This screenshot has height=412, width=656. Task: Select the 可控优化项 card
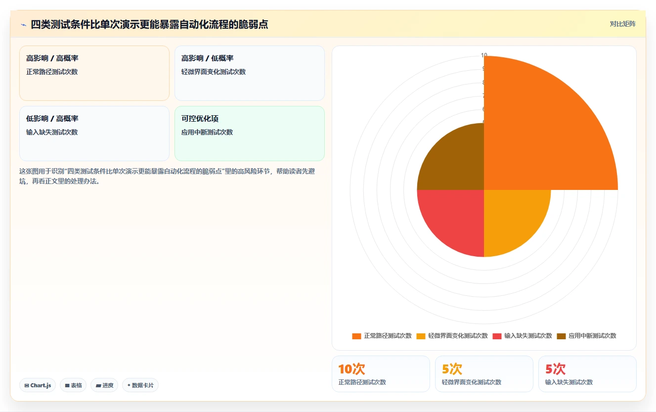click(x=250, y=134)
